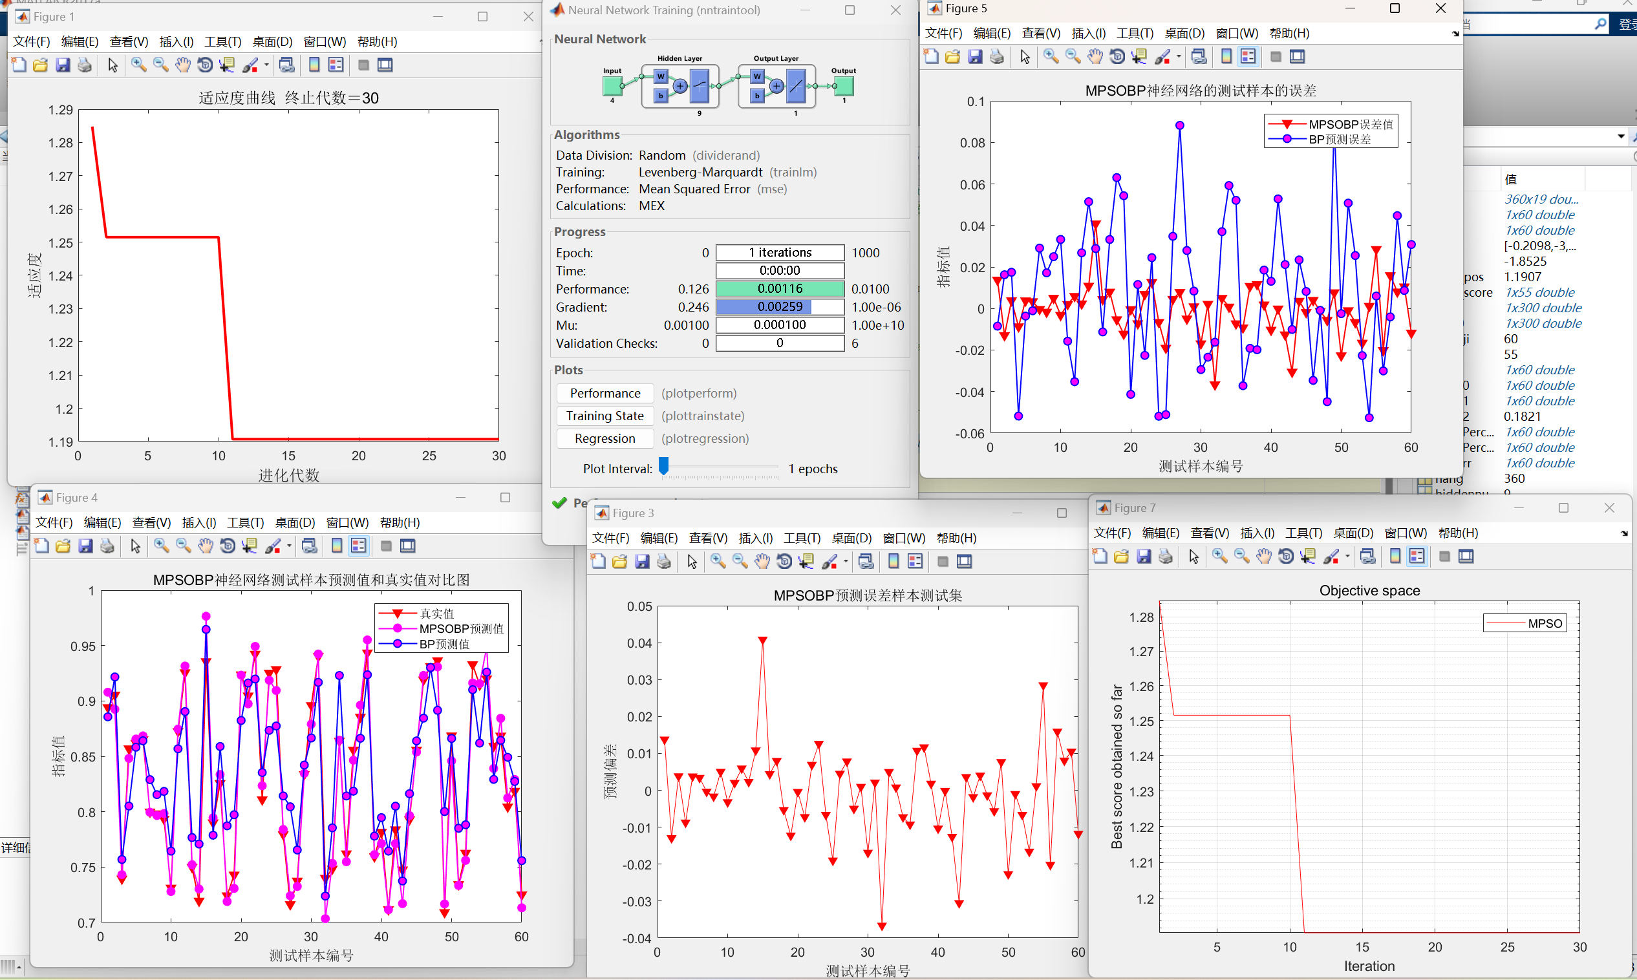Viewport: 1637px width, 980px height.
Task: Expand brush color dropdown in Figure 1
Action: coord(267,65)
